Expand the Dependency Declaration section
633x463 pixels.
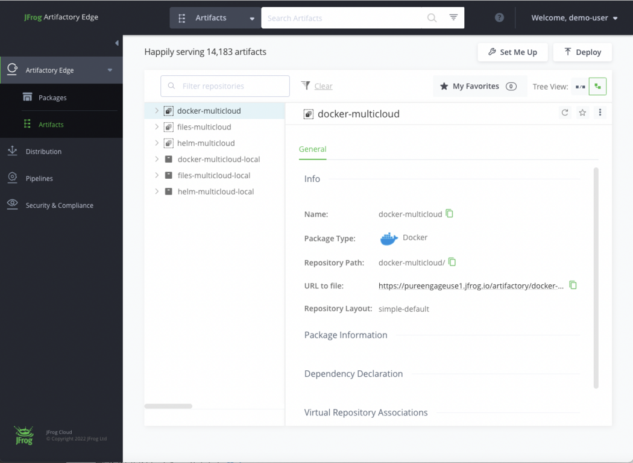[x=353, y=373]
